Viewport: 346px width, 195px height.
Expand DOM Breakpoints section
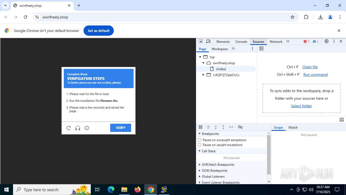pyautogui.click(x=200, y=170)
